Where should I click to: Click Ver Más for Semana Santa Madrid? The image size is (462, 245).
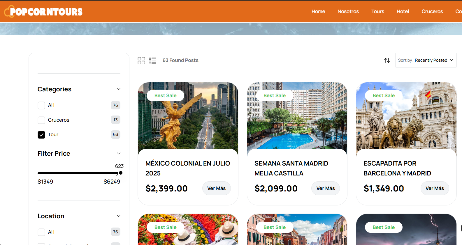326,188
